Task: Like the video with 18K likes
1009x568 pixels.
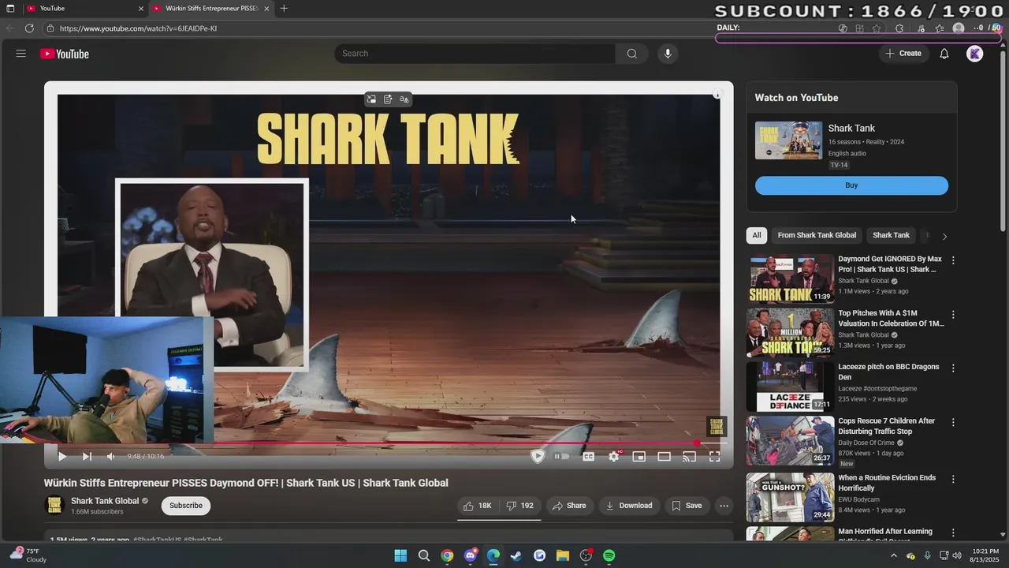Action: click(477, 506)
